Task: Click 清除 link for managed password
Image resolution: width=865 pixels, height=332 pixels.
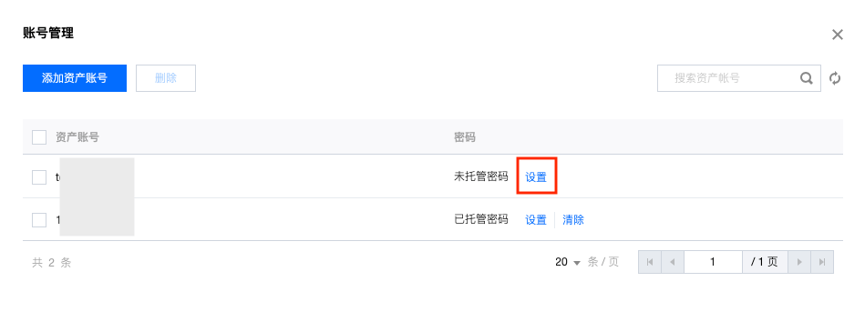Action: coord(573,220)
